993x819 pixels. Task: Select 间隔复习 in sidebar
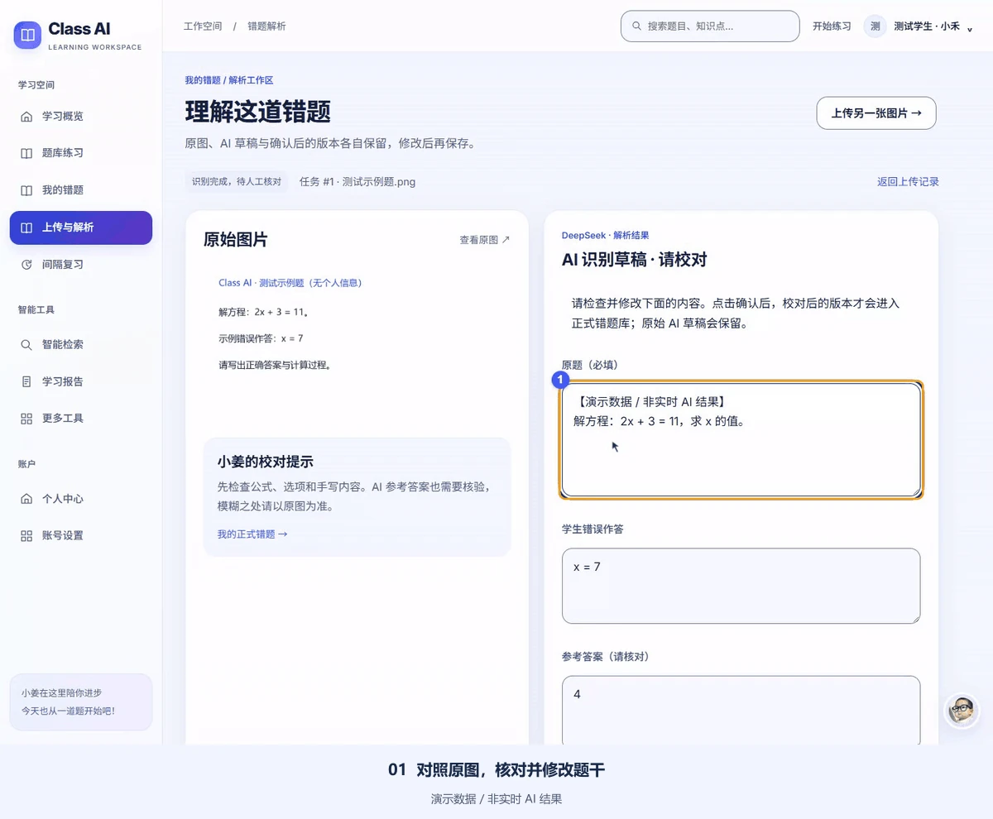81,265
